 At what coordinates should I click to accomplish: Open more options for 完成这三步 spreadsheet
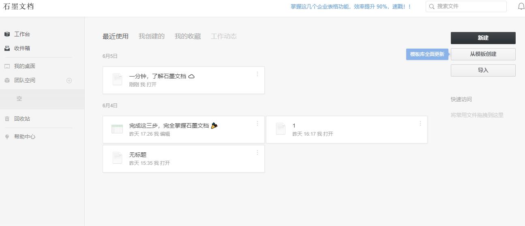tap(257, 124)
